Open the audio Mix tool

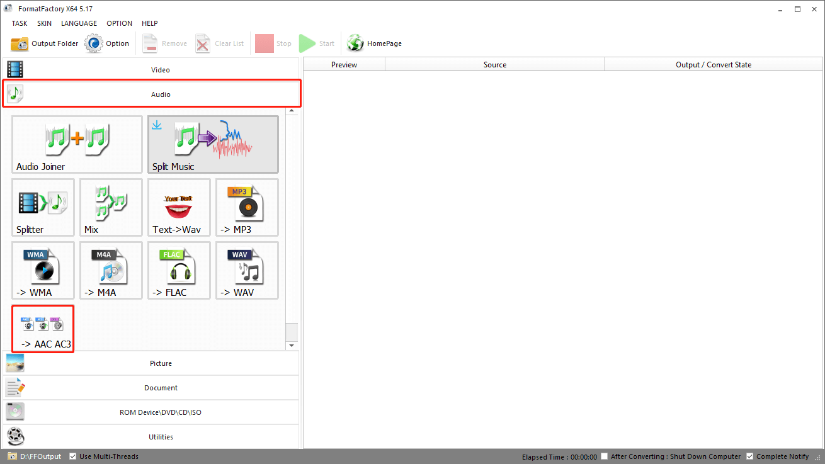click(111, 207)
